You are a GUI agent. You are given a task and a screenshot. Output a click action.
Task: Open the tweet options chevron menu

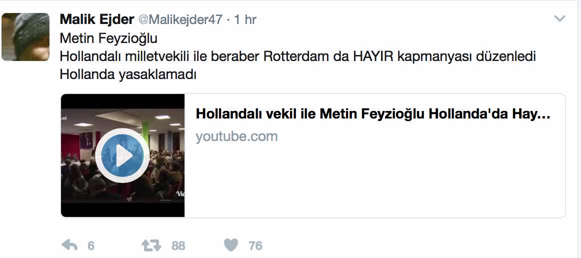click(559, 18)
